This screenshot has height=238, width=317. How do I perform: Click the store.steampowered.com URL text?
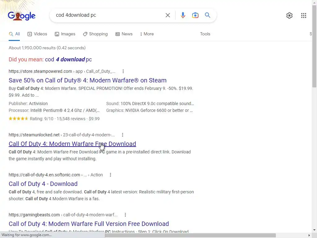(x=40, y=71)
